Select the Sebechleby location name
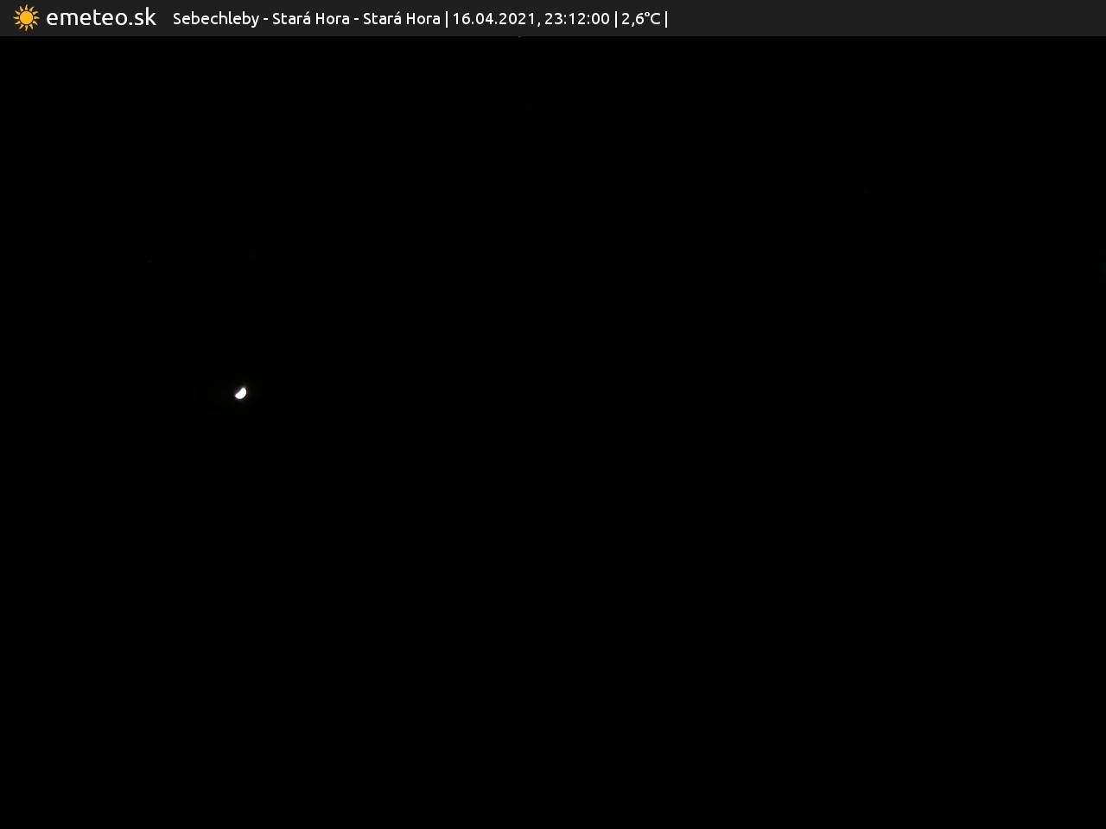Viewport: 1106px width, 829px height. click(215, 19)
